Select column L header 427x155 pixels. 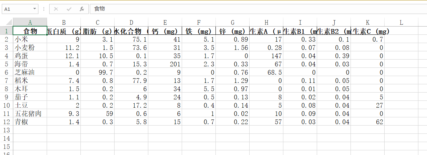(402, 22)
